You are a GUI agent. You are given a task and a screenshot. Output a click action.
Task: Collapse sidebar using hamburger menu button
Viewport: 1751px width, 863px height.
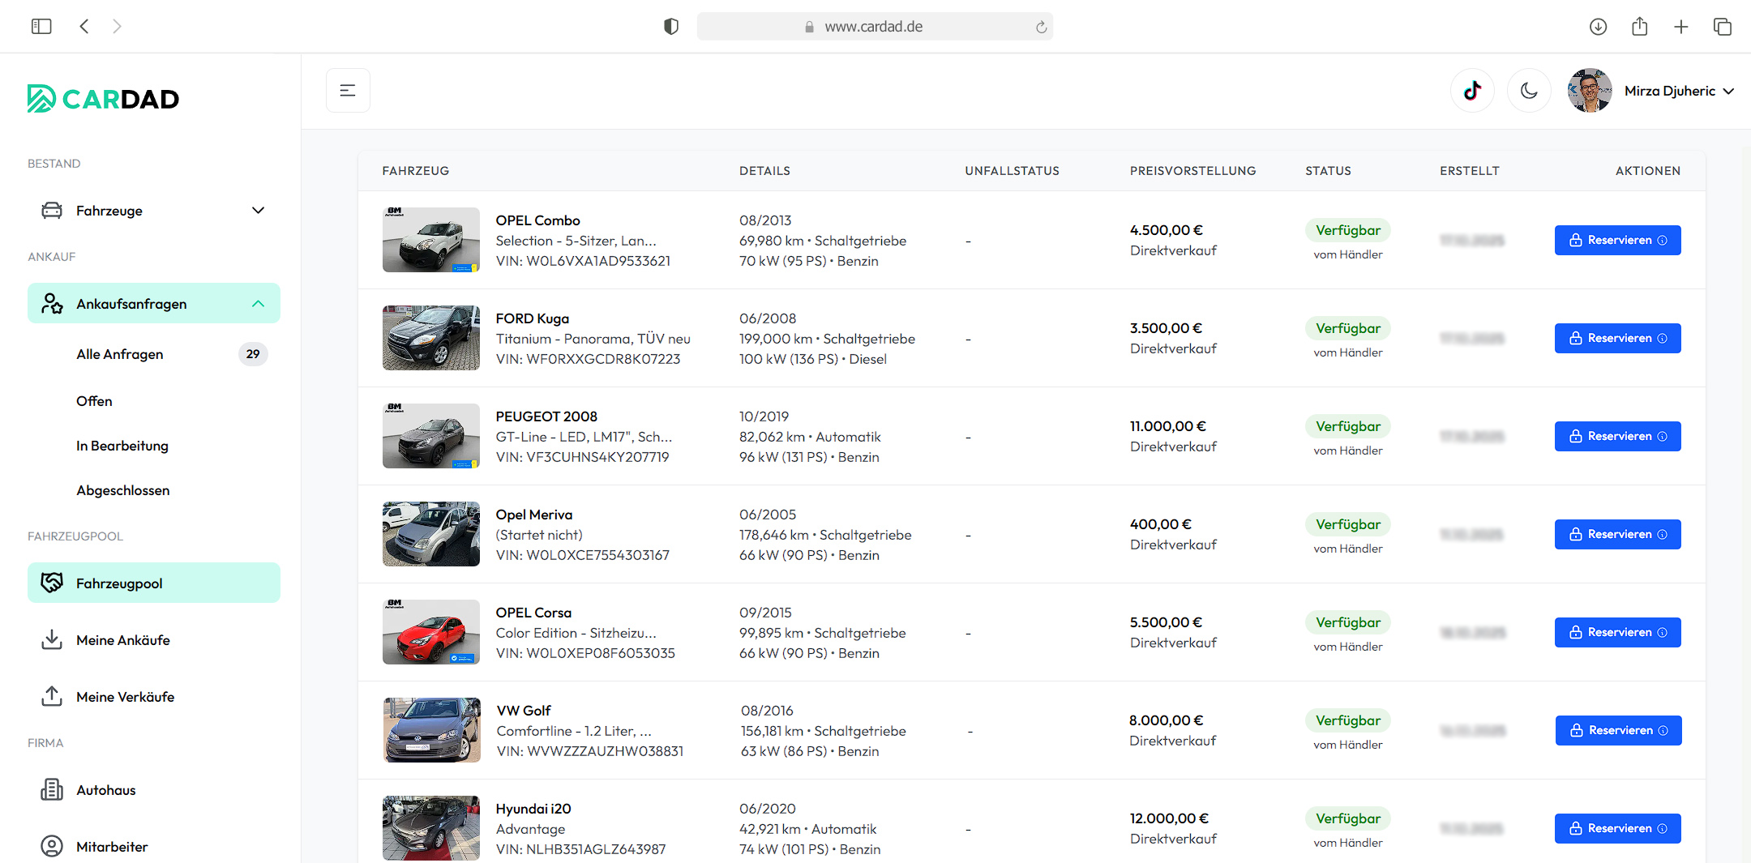(348, 91)
